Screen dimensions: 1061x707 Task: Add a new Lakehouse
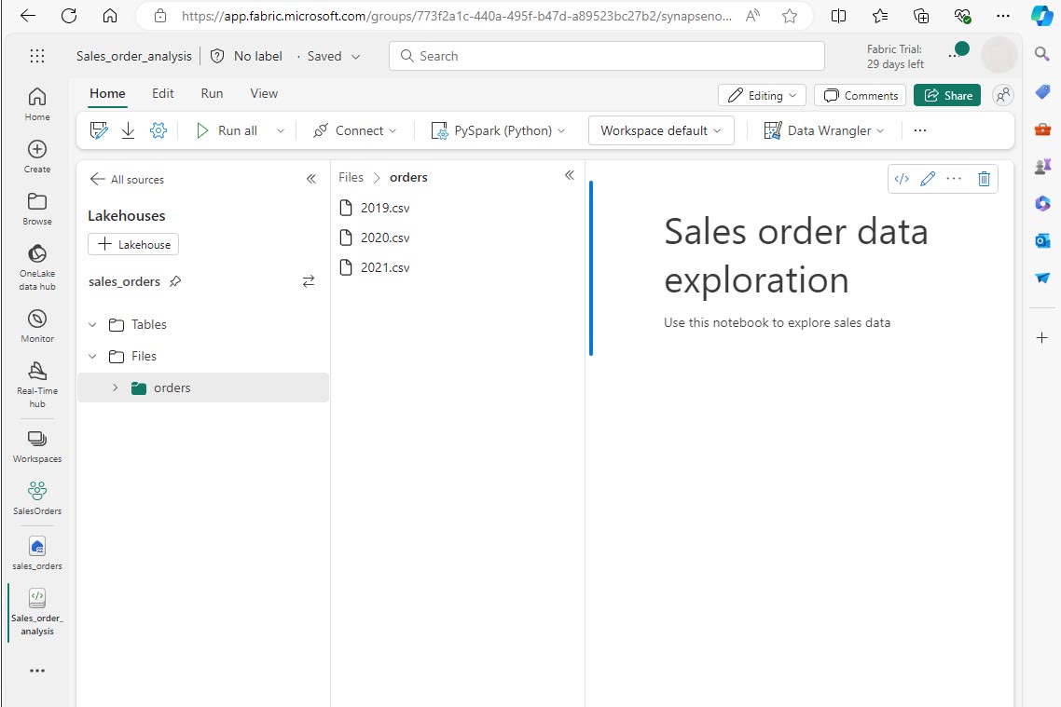pos(133,244)
